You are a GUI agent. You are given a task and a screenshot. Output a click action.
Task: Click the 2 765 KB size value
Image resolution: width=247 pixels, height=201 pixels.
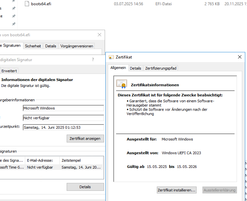point(212,4)
